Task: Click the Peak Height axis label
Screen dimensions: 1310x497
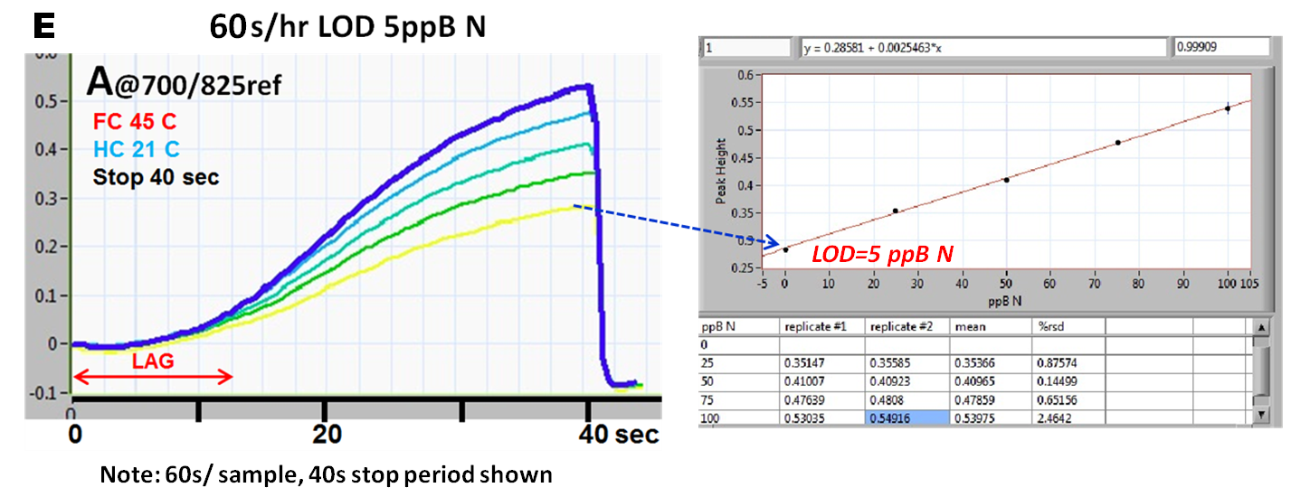Action: (x=721, y=171)
